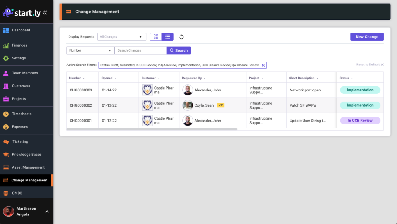Click the Search button
The image size is (397, 224).
pos(178,50)
